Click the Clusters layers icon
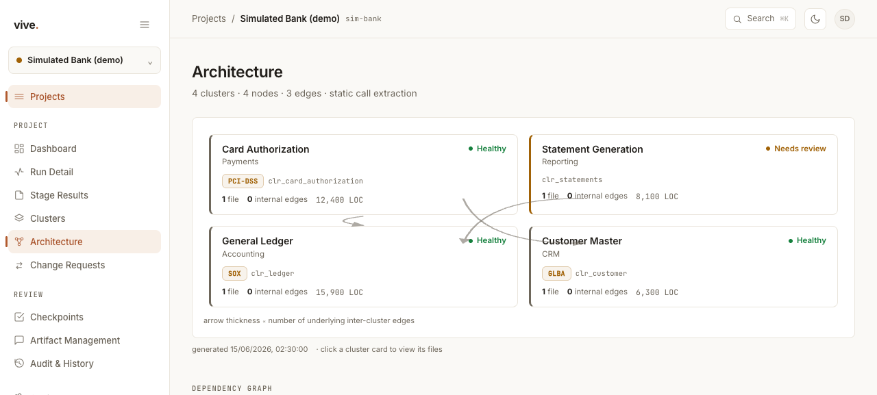Image resolution: width=877 pixels, height=395 pixels. (19, 218)
